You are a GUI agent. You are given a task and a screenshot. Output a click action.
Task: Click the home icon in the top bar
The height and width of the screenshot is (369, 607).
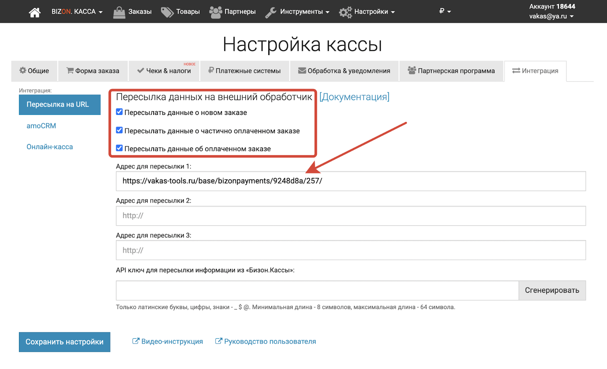35,12
